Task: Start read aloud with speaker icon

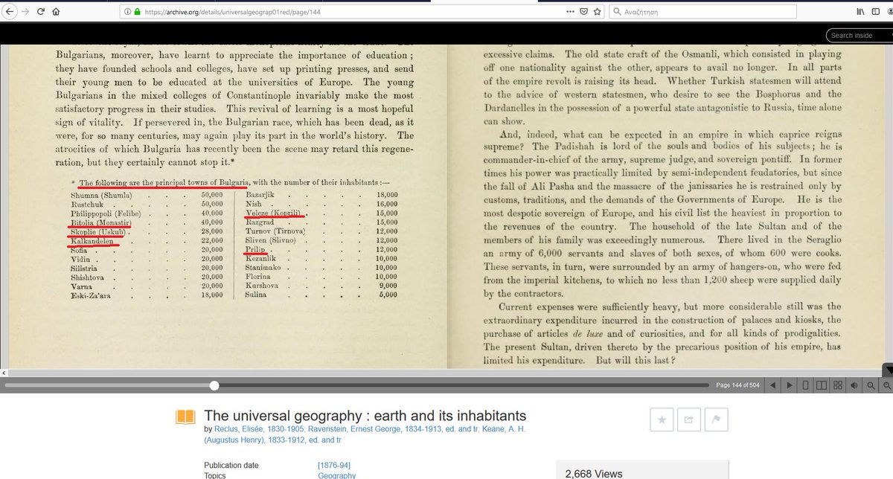Action: pyautogui.click(x=854, y=385)
